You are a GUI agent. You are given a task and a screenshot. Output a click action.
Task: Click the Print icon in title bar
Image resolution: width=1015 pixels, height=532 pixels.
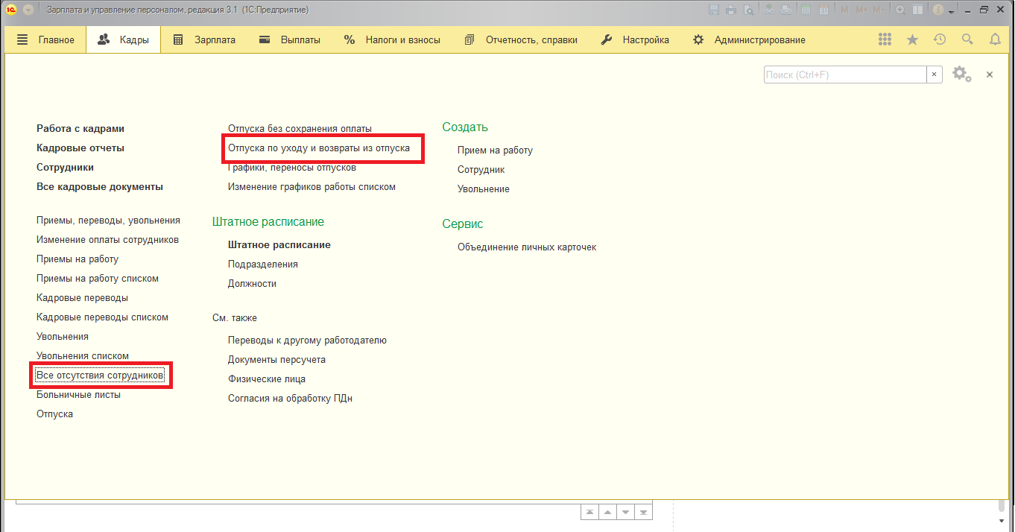tap(731, 10)
